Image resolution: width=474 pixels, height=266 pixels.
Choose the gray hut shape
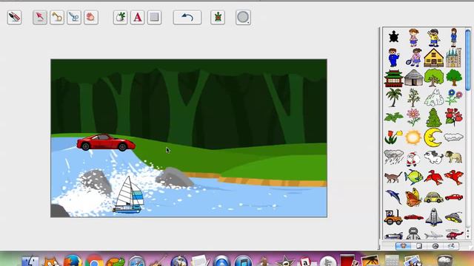coord(413,78)
